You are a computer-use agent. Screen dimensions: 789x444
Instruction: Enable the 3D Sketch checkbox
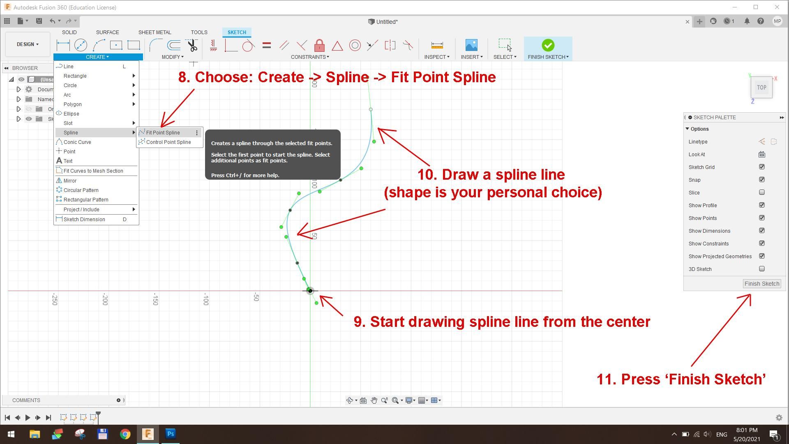click(762, 269)
